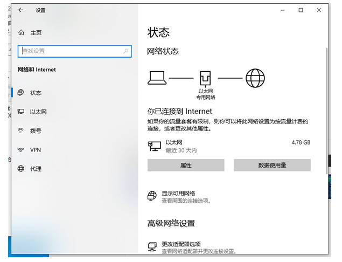342x262 pixels.
Task: Click the magnifier icon in search box
Action: [126, 51]
